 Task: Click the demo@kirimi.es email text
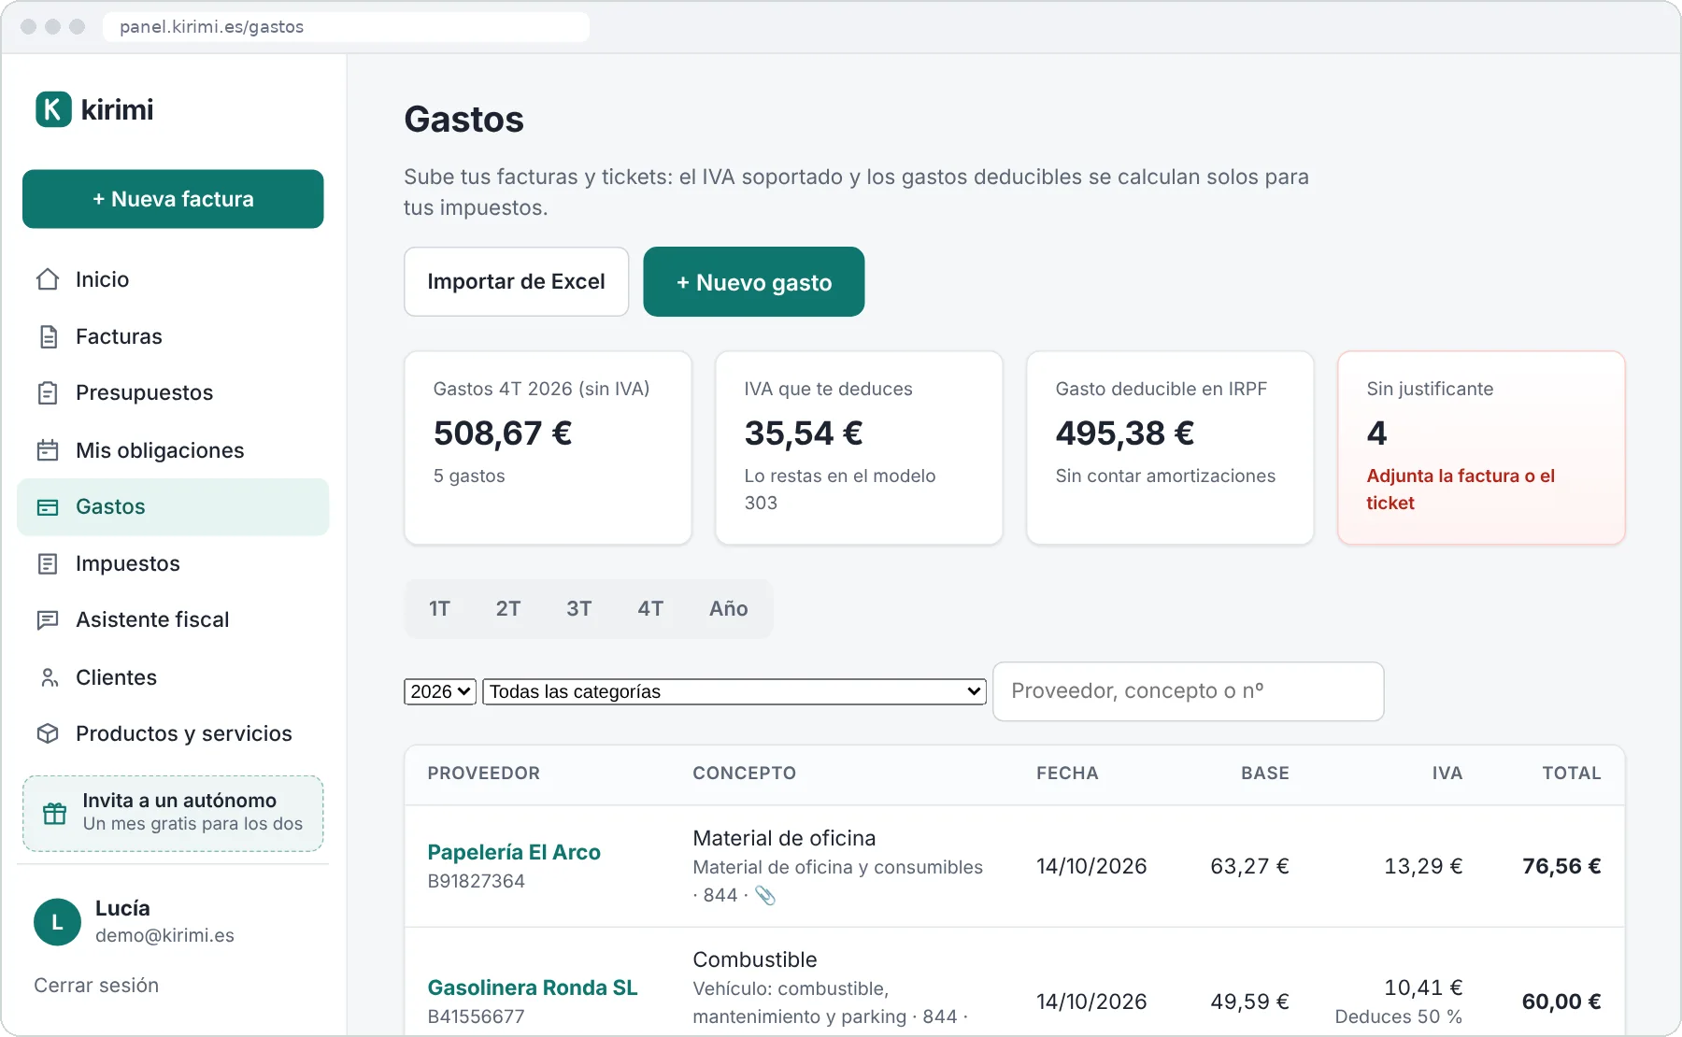(164, 935)
